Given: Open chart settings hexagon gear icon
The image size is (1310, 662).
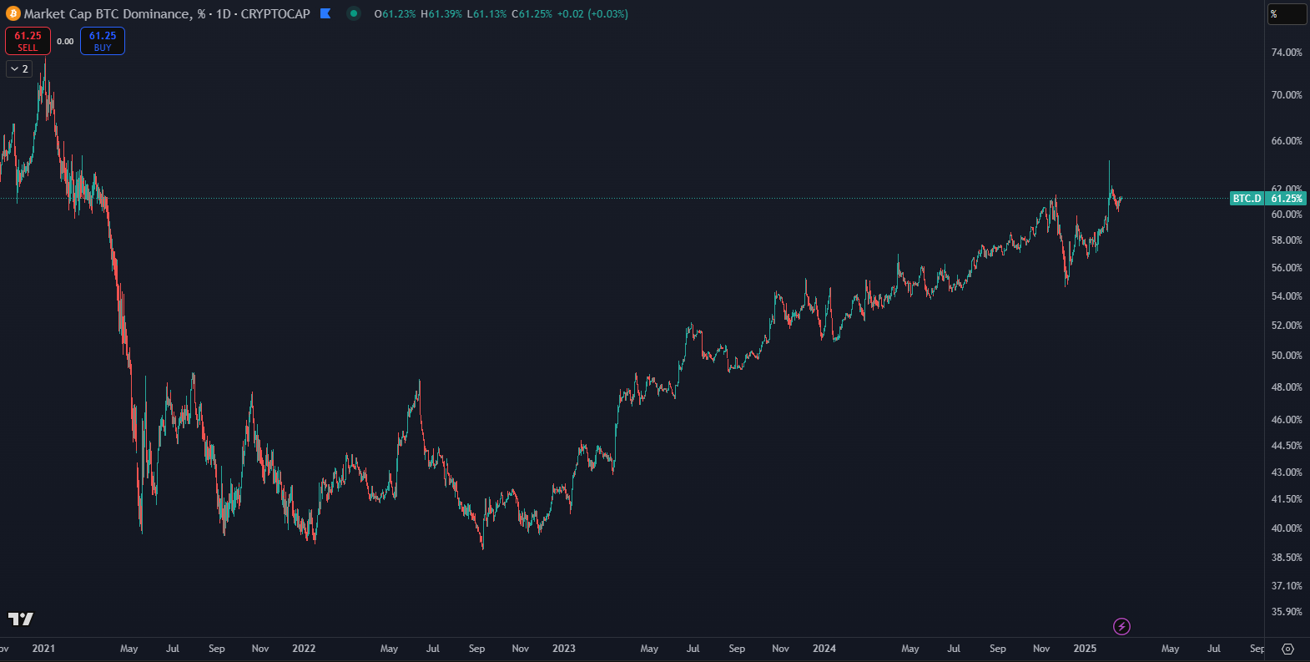Looking at the screenshot, I should pos(1287,649).
